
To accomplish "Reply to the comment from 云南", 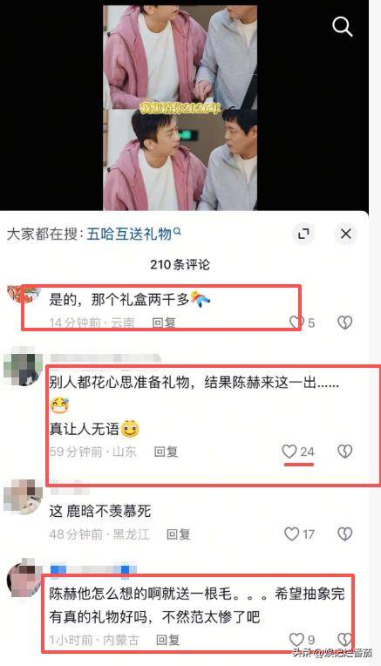I will [164, 323].
